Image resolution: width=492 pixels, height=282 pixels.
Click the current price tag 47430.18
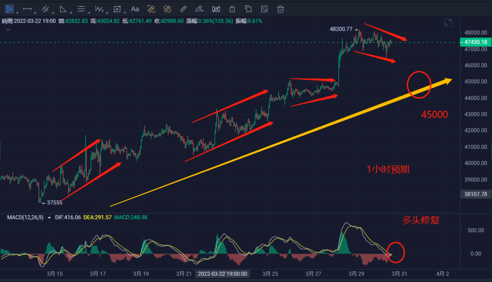(x=475, y=42)
